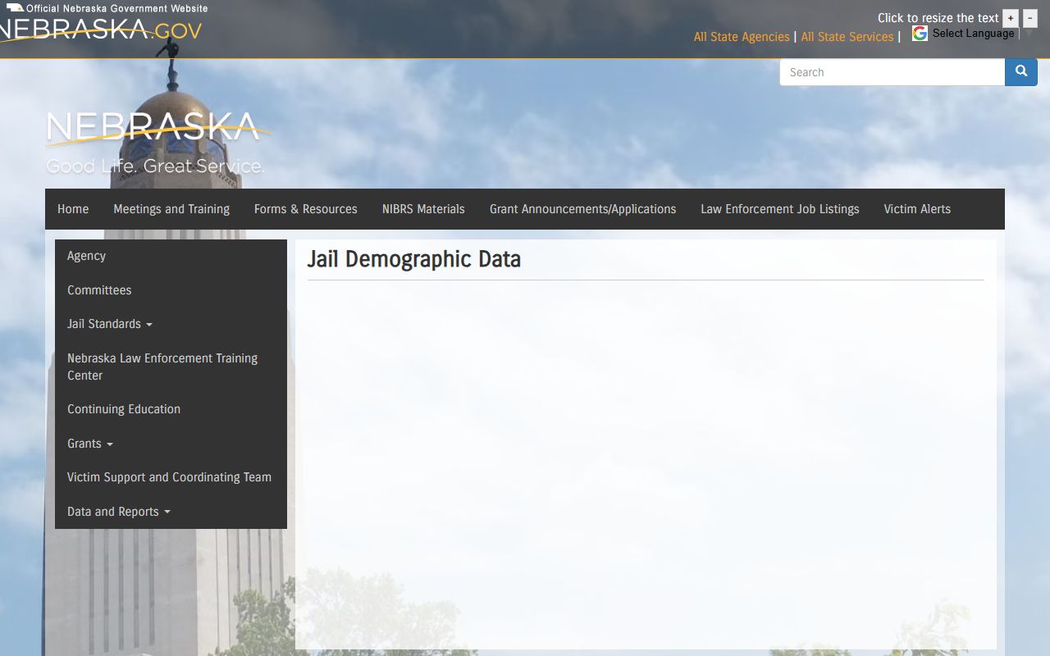1050x656 pixels.
Task: Click the blue search magnifier button
Action: 1021,72
